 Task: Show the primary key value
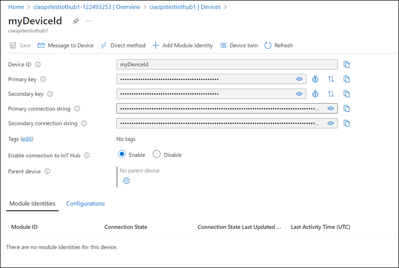299,79
